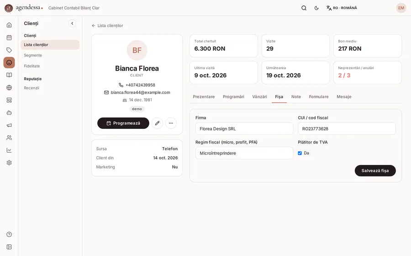
Task: Go back via Lista clienților link
Action: click(107, 26)
